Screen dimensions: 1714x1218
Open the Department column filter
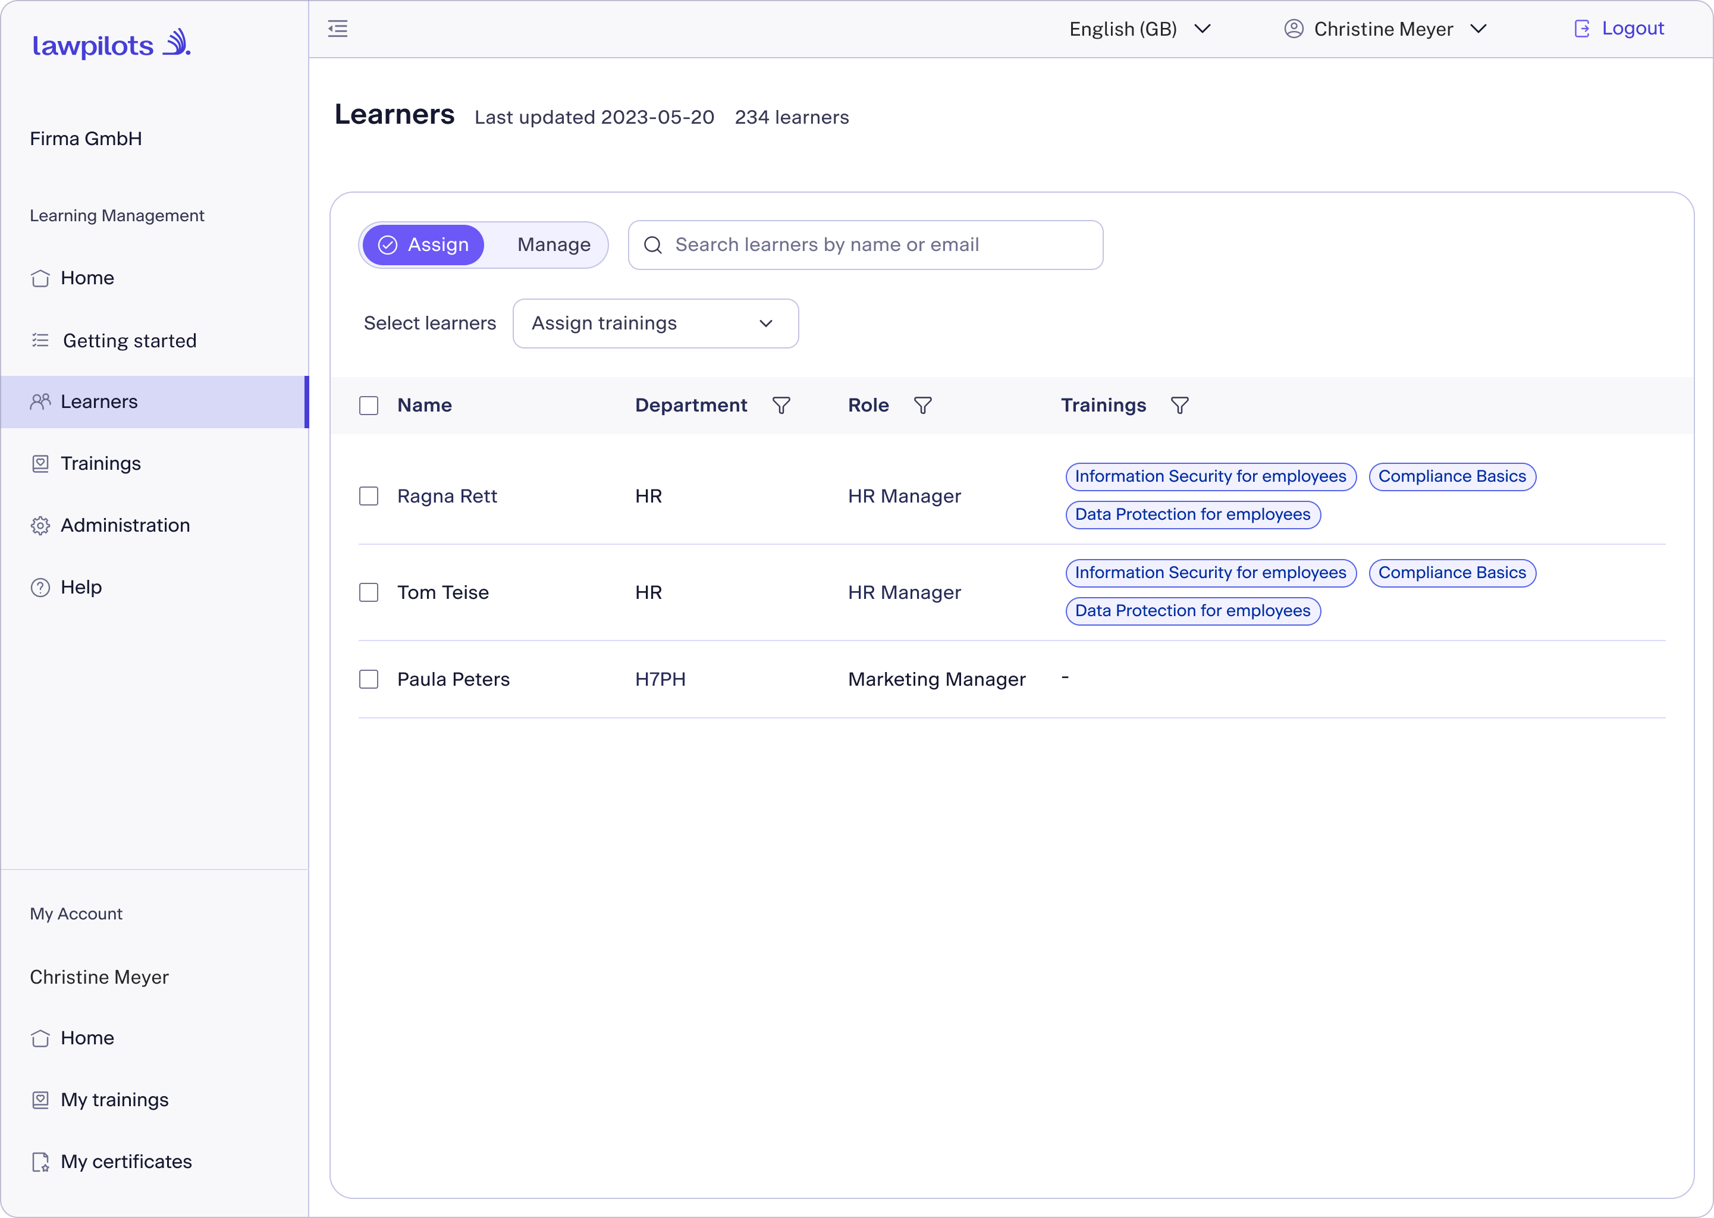(x=781, y=406)
